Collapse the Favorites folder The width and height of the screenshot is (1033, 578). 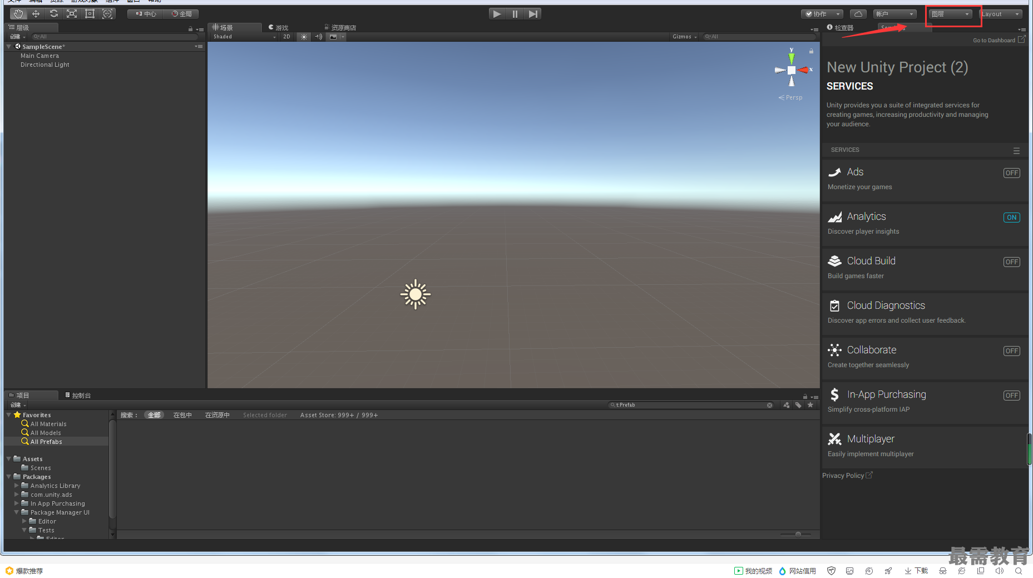pos(9,415)
